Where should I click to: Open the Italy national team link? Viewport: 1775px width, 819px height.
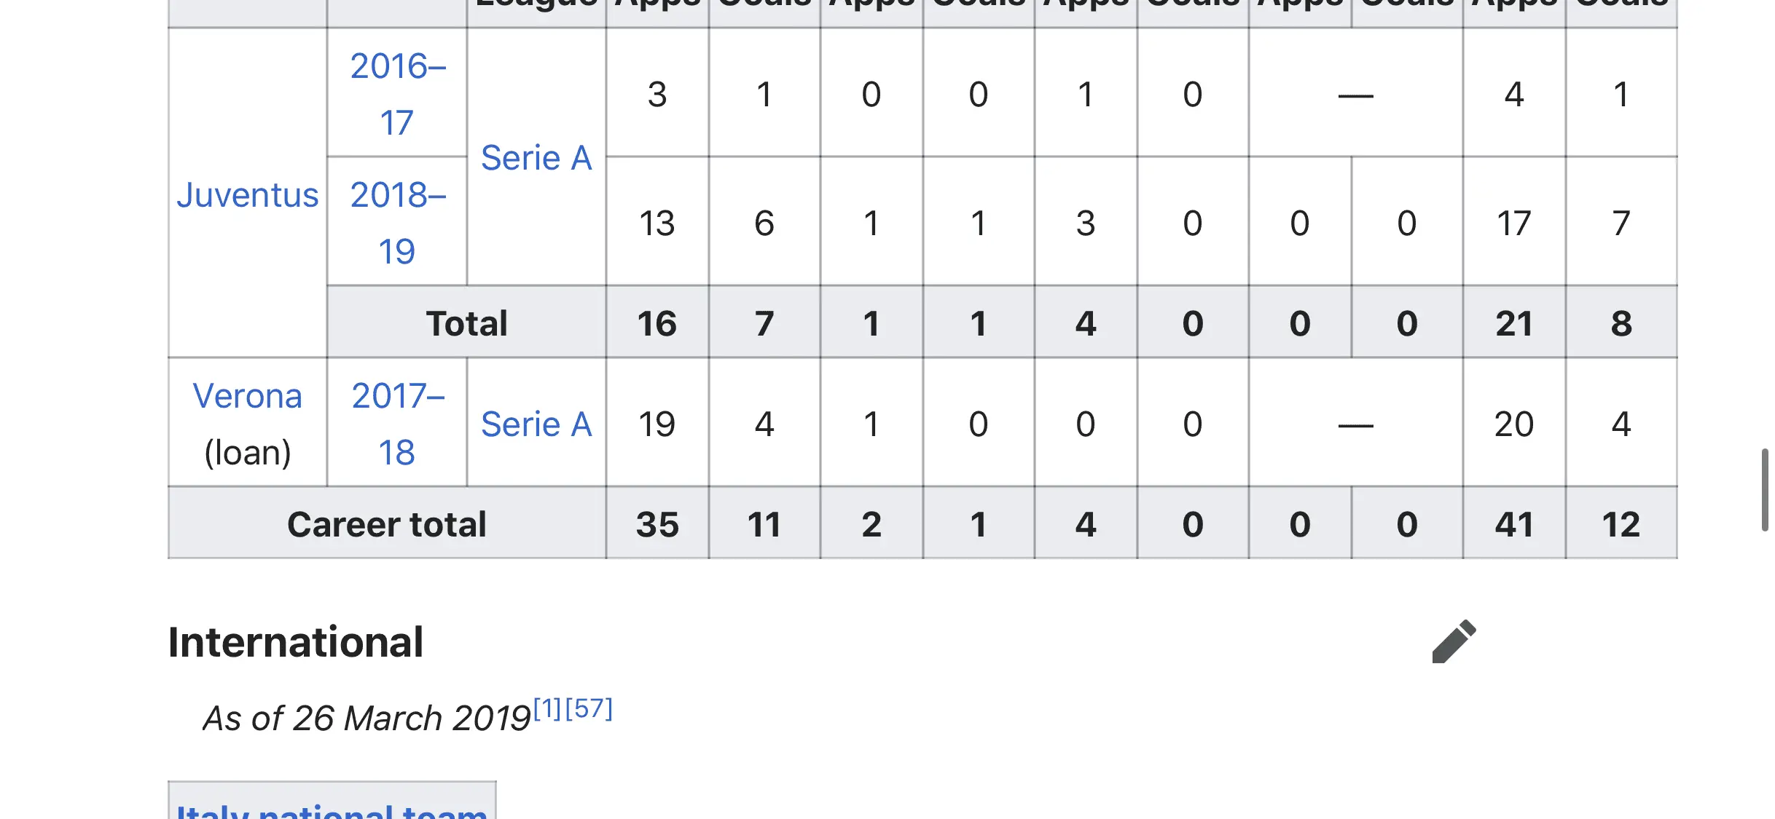point(332,810)
